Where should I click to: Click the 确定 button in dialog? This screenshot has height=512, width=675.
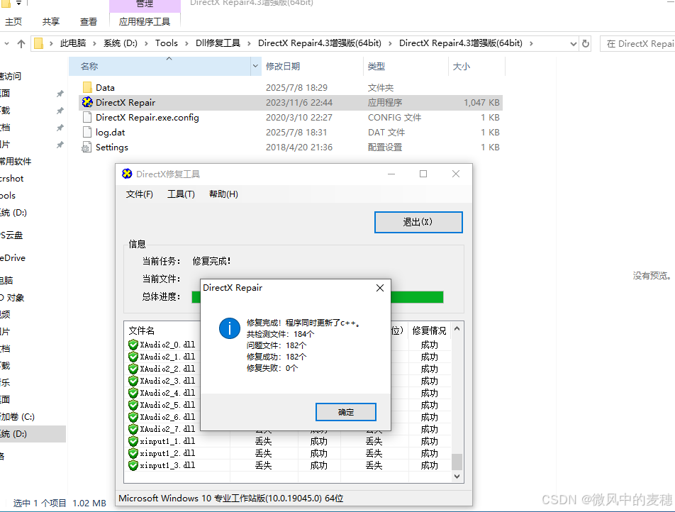tap(346, 412)
